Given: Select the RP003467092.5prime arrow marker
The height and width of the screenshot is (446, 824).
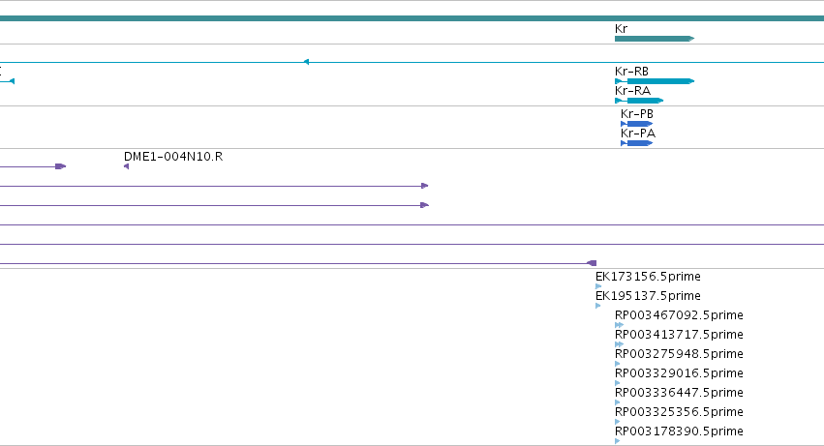Looking at the screenshot, I should [x=619, y=325].
